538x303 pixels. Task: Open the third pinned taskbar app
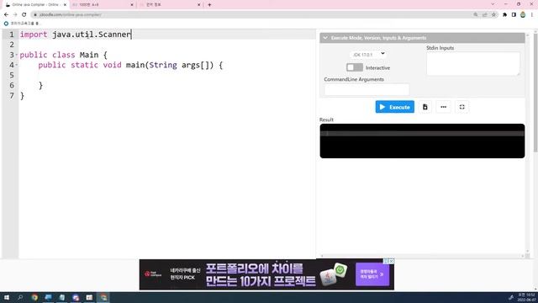coord(61,297)
